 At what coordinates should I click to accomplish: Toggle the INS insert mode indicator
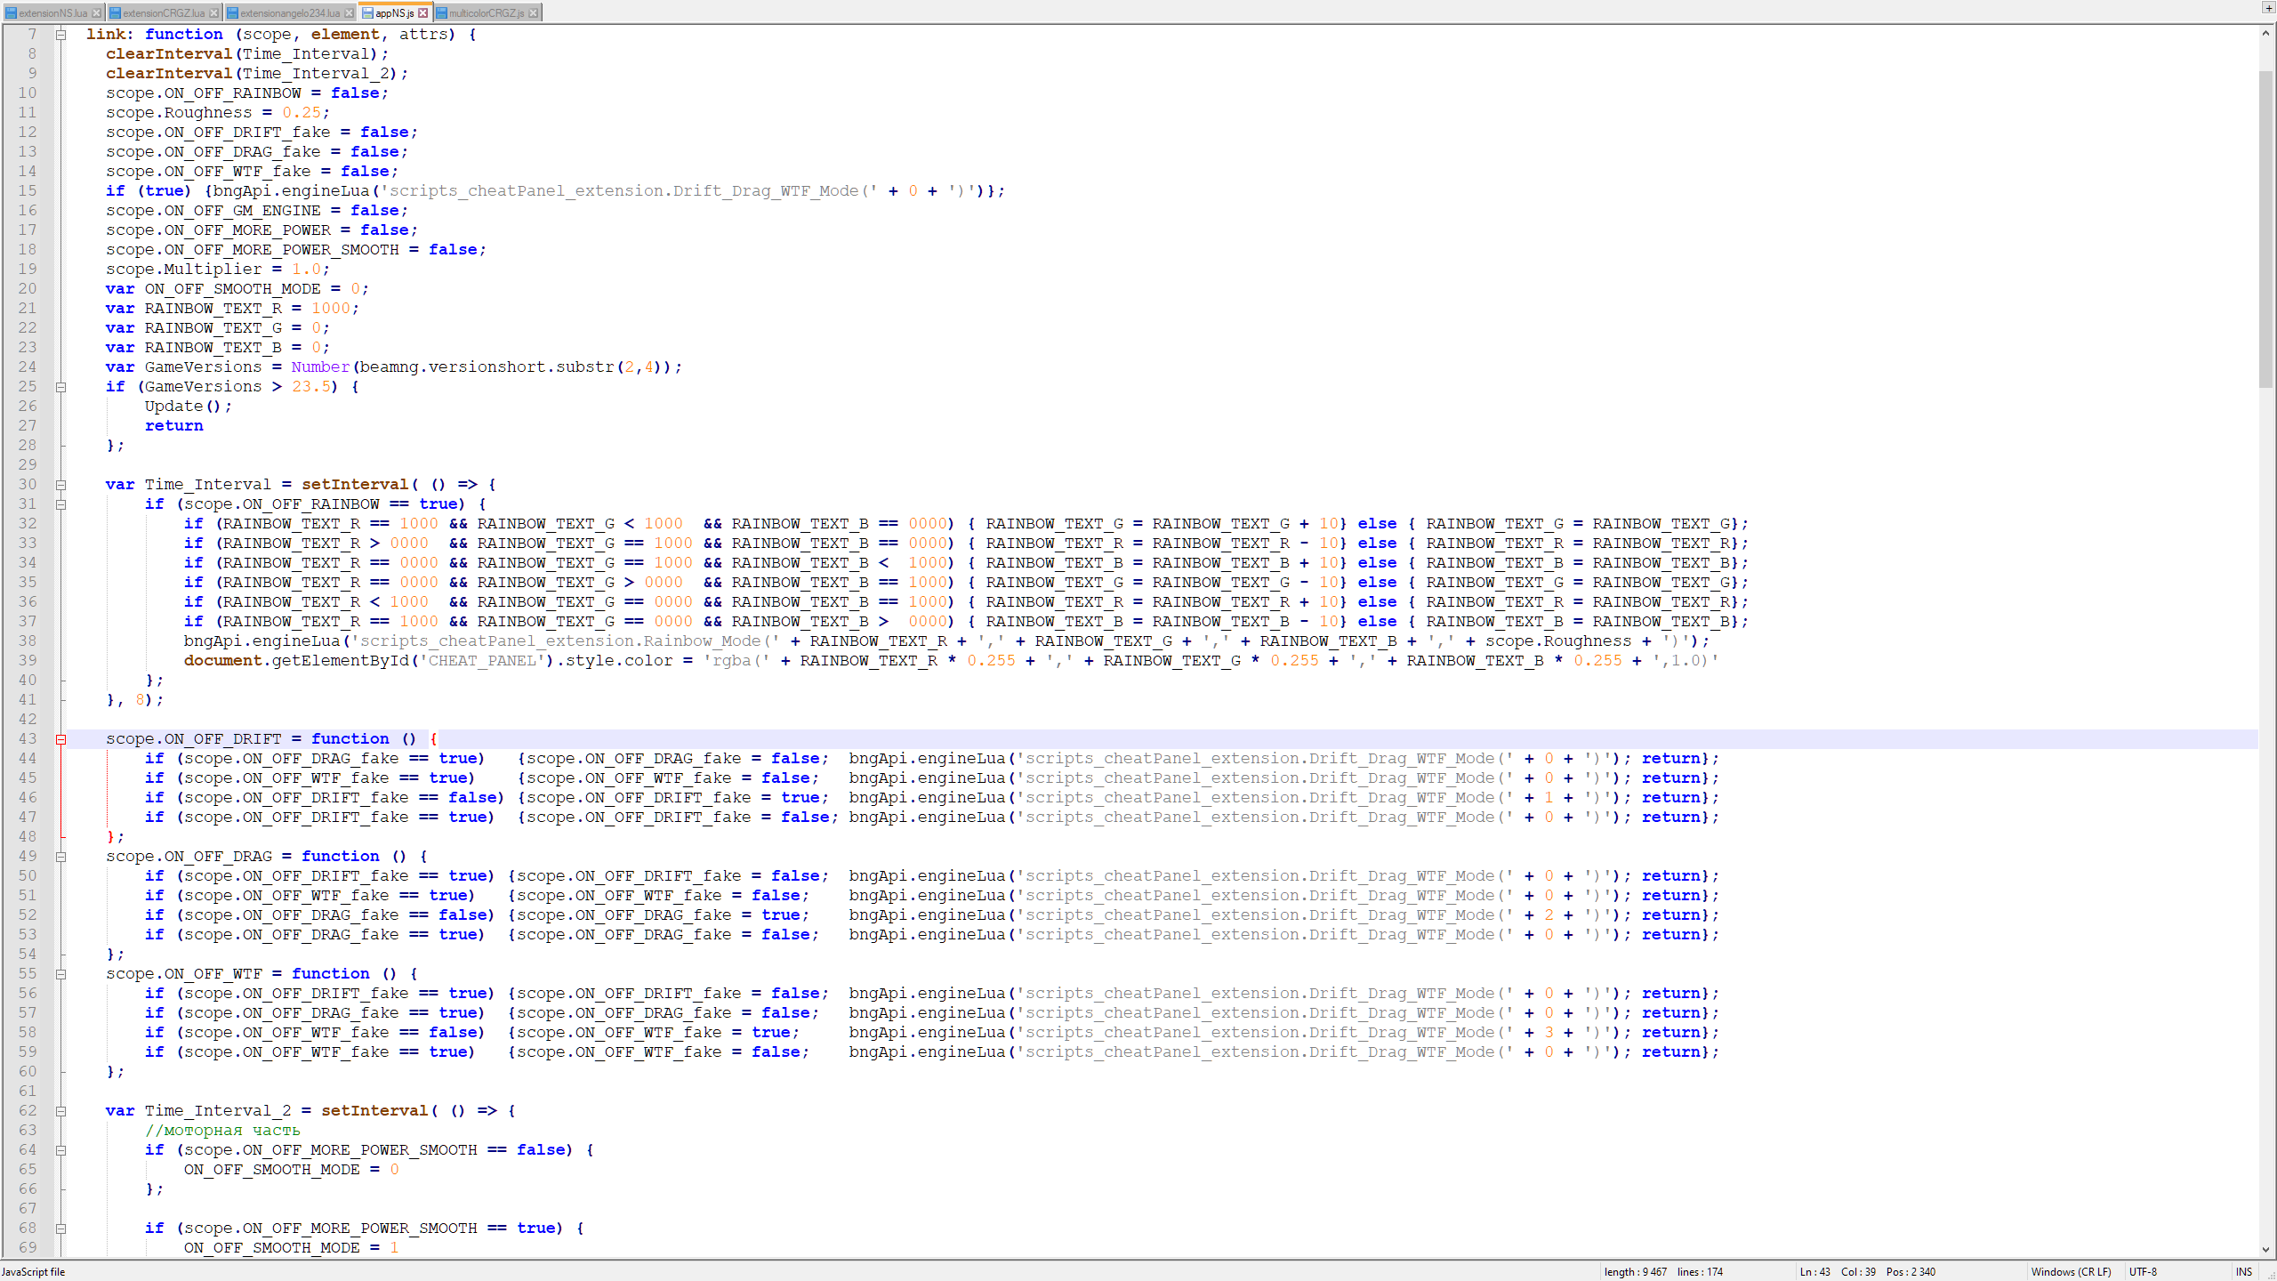pos(2243,1272)
